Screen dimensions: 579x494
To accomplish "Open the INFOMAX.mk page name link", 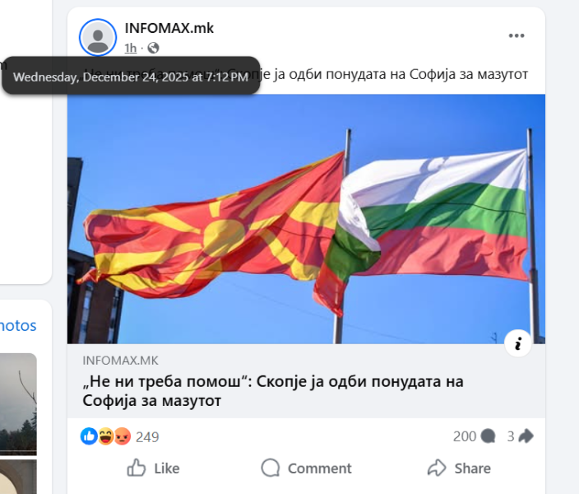I will click(169, 28).
